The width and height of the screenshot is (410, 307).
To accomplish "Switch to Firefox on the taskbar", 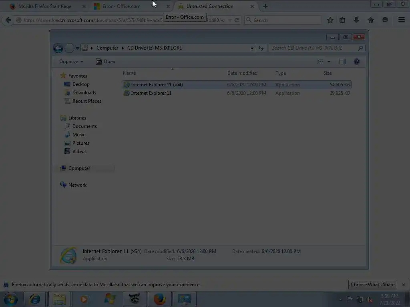I will (x=159, y=299).
